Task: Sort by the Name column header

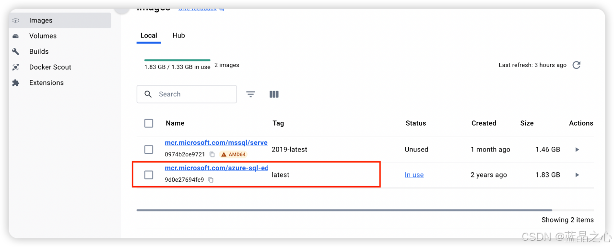Action: point(175,123)
